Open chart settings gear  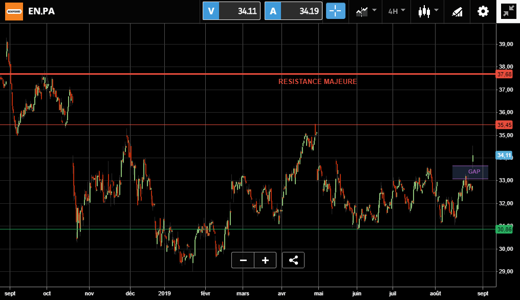pos(483,12)
